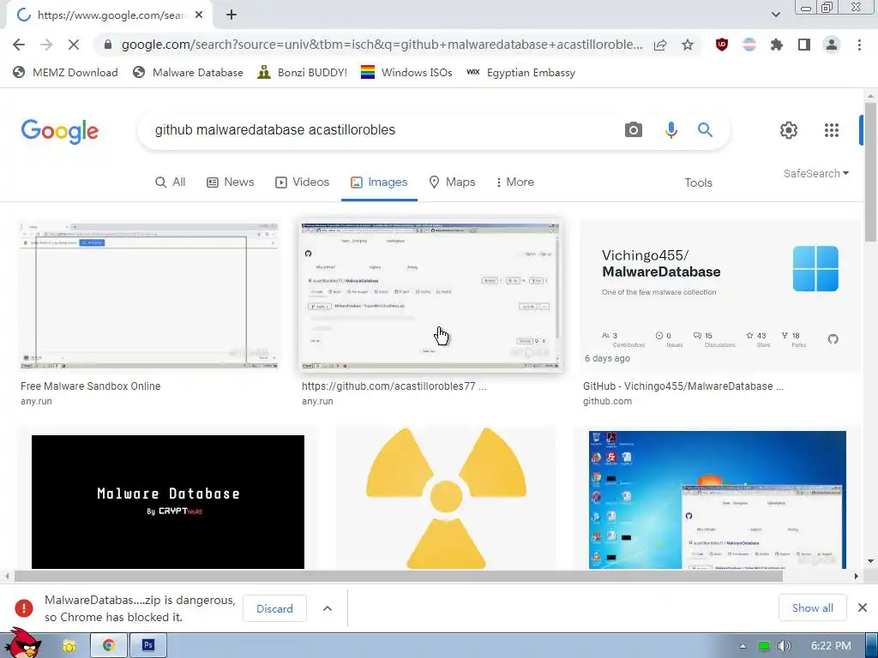Image resolution: width=878 pixels, height=658 pixels.
Task: Click the red dangerous download warning icon
Action: coord(23,608)
